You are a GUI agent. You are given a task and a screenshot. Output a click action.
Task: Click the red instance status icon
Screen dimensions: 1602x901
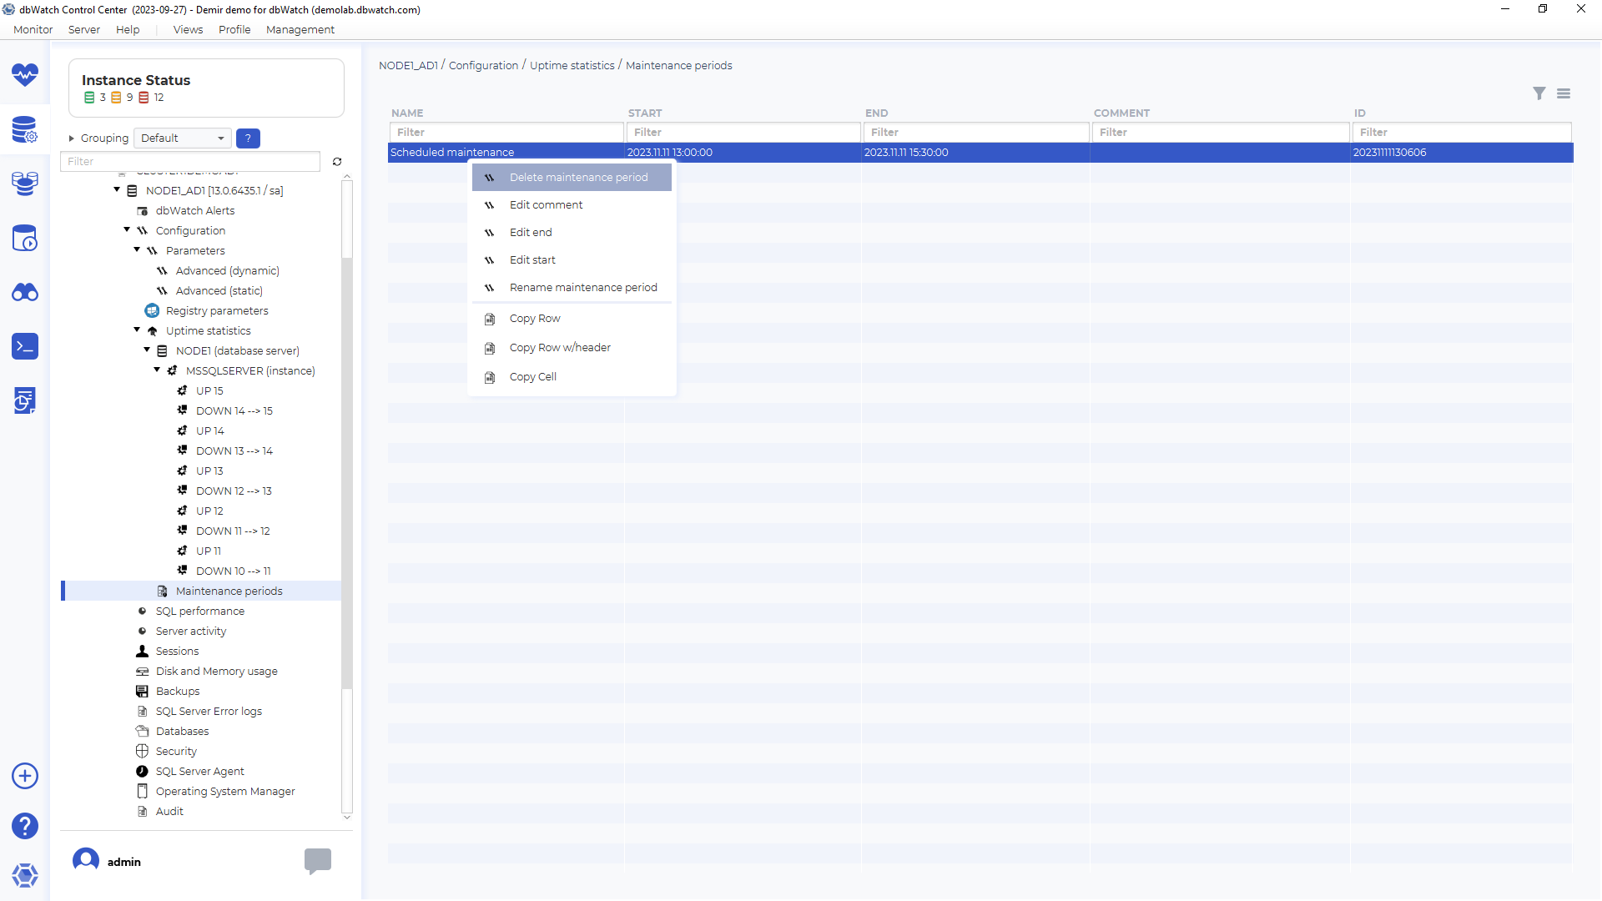144,98
